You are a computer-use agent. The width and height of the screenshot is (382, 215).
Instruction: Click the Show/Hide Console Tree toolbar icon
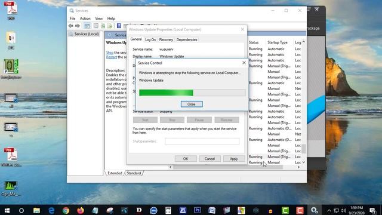click(87, 26)
